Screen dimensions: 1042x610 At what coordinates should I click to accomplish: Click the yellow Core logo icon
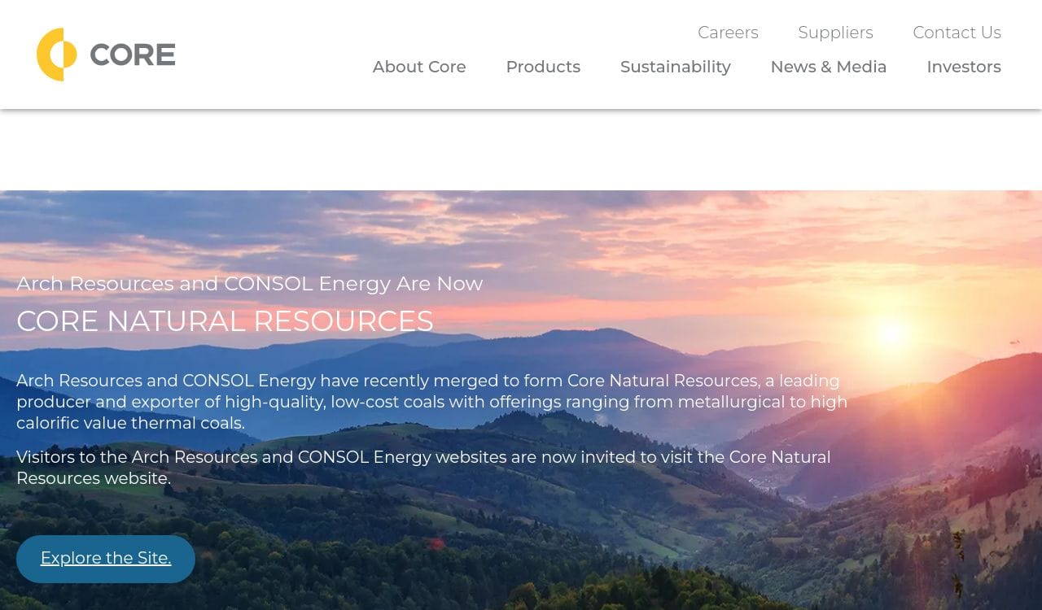click(56, 54)
